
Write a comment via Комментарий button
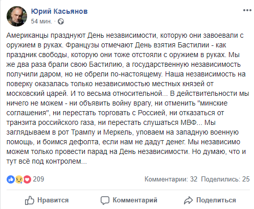pyautogui.click(x=129, y=200)
